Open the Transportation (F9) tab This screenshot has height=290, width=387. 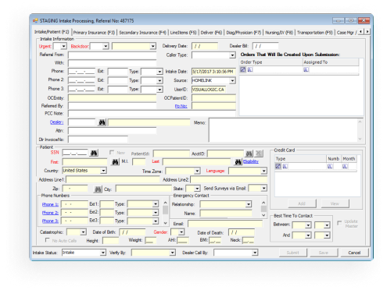pos(315,33)
